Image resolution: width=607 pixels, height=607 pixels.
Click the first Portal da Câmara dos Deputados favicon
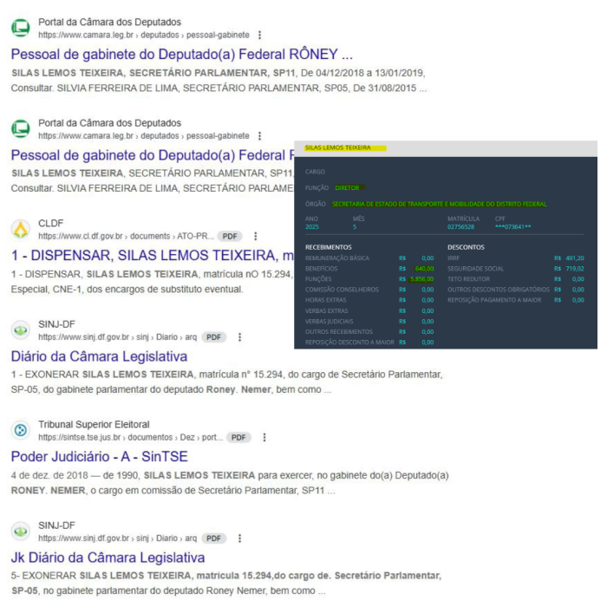(21, 28)
